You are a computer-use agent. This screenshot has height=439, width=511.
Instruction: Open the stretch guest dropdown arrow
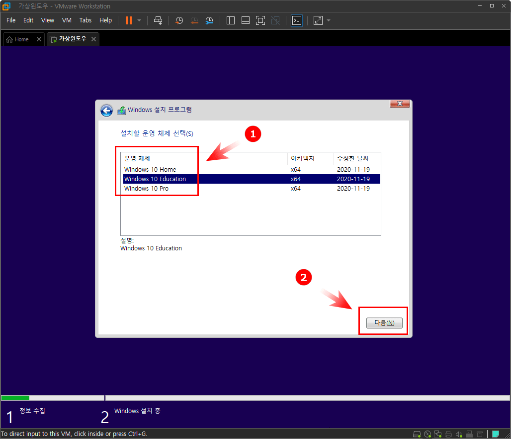coord(329,20)
